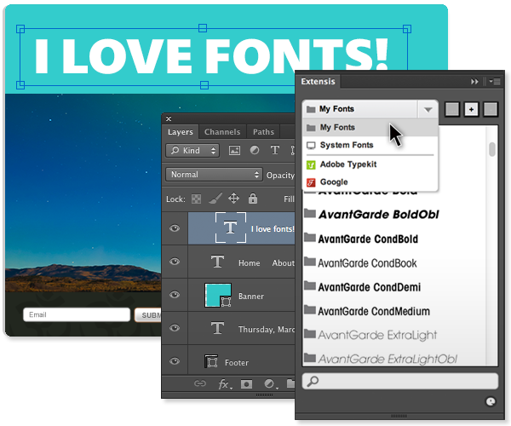Open the Normal blend mode dropdown
511x426 pixels.
point(214,175)
